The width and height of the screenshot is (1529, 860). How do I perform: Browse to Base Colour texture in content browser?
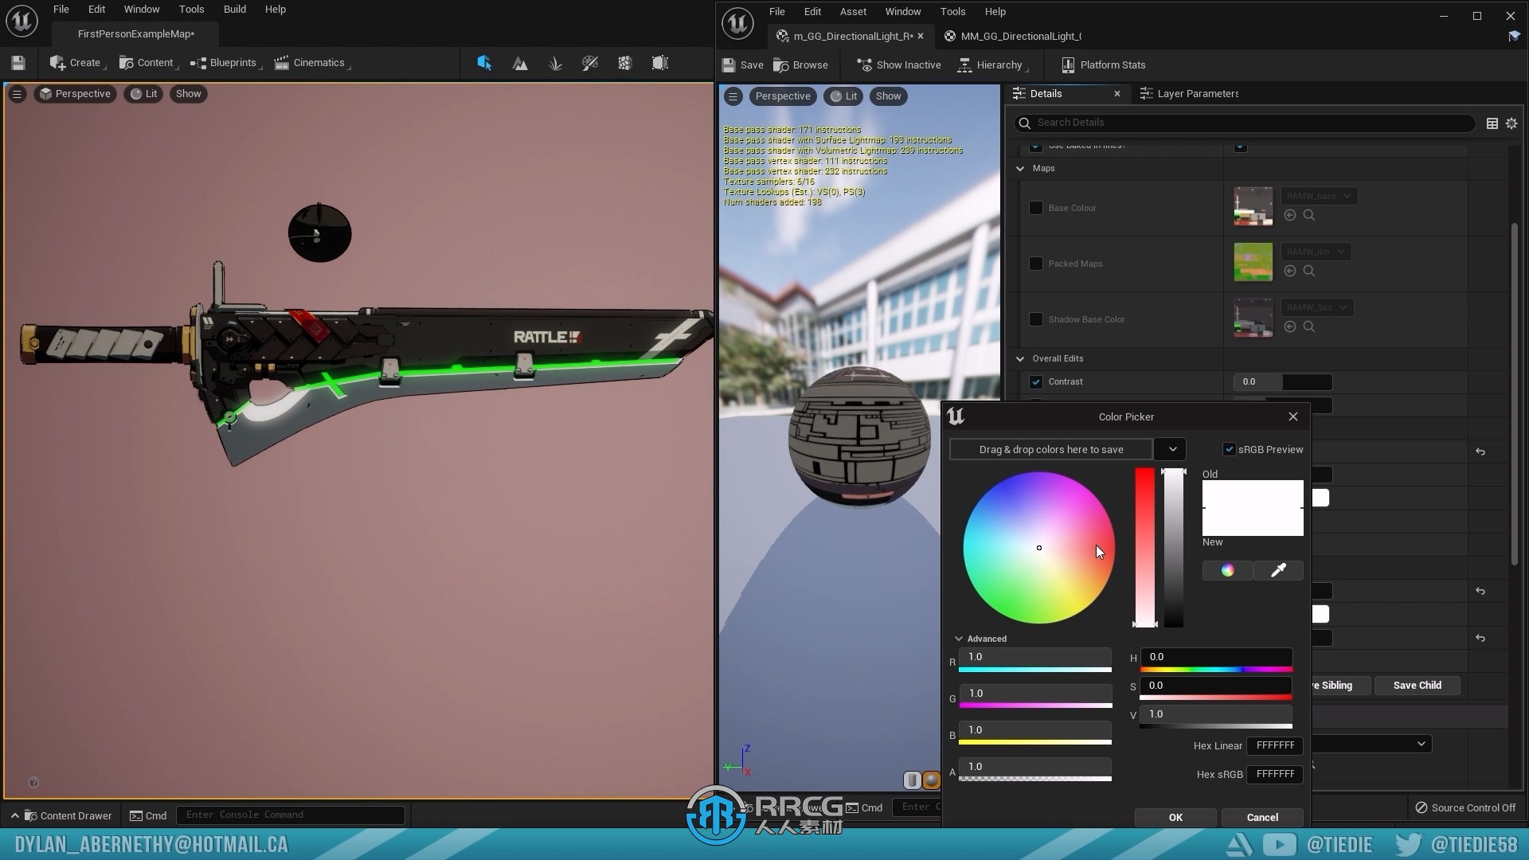[x=1309, y=215]
